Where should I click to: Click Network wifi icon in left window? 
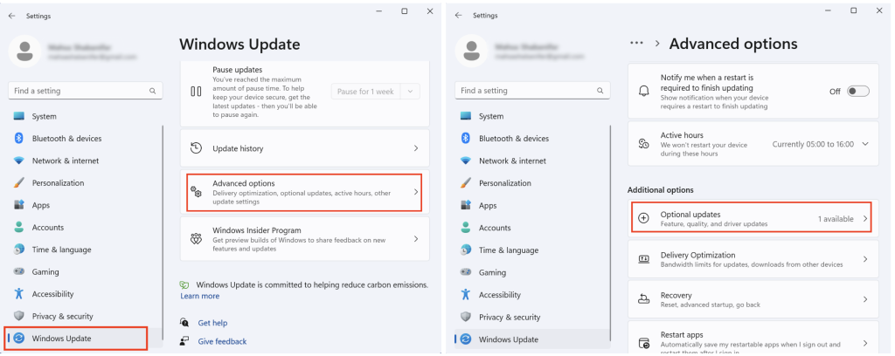[19, 161]
